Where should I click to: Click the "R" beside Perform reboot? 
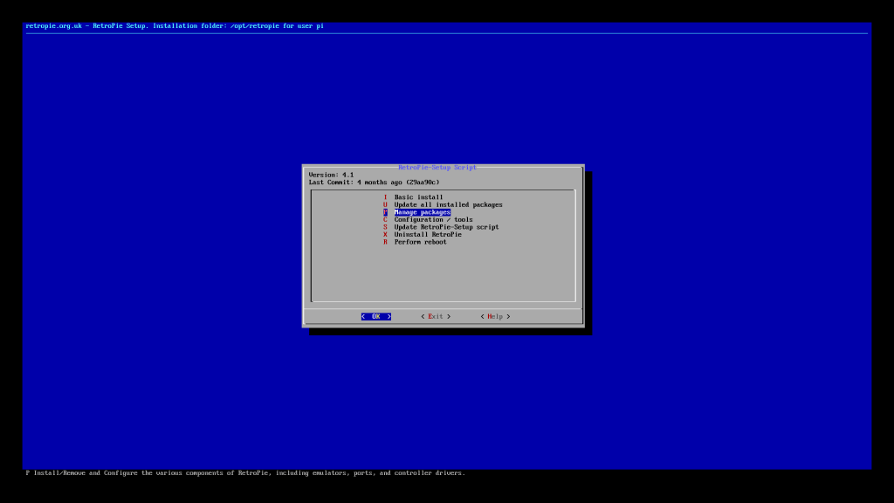(x=384, y=241)
